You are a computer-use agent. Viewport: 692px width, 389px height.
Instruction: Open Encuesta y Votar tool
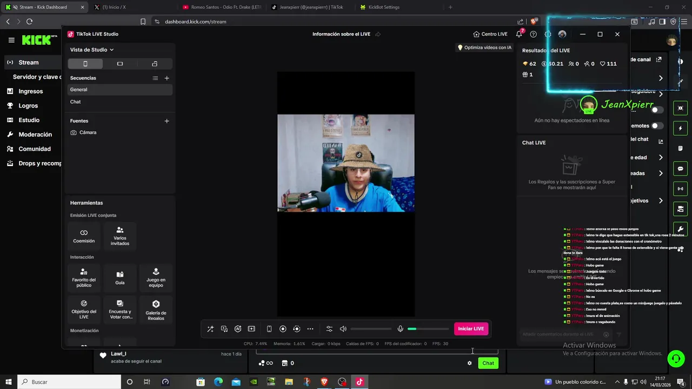tap(120, 309)
